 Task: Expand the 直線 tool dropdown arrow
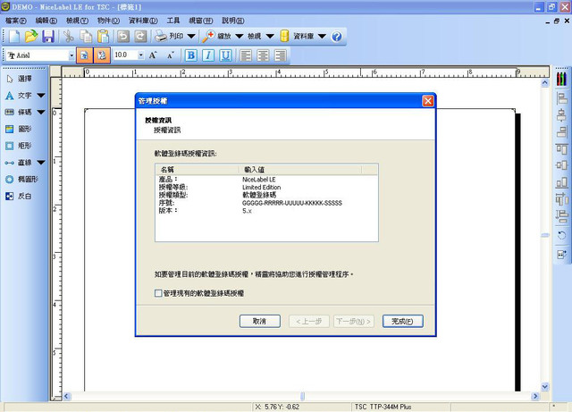click(x=41, y=163)
